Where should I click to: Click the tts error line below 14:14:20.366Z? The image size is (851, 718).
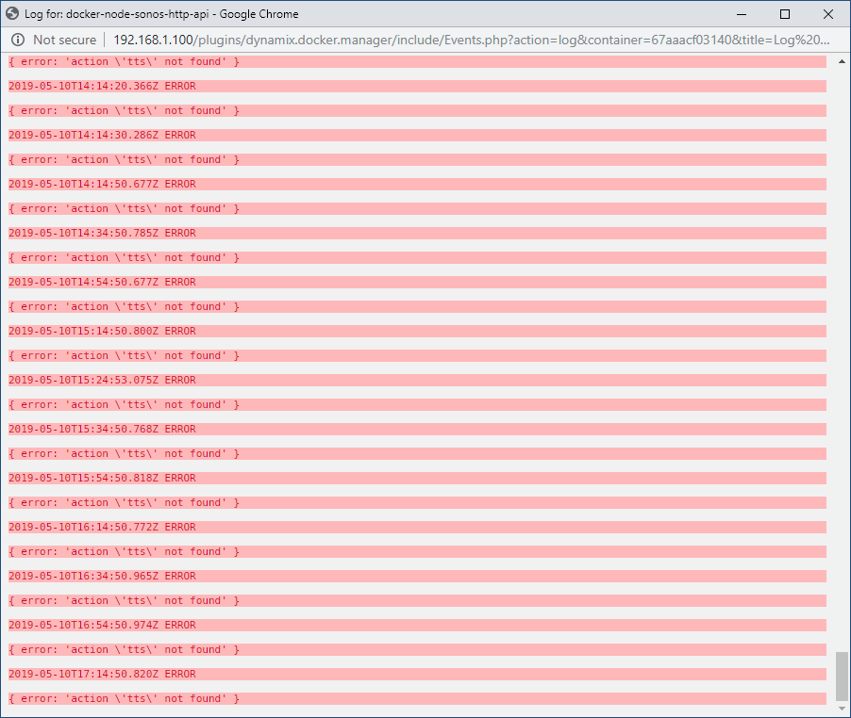417,110
